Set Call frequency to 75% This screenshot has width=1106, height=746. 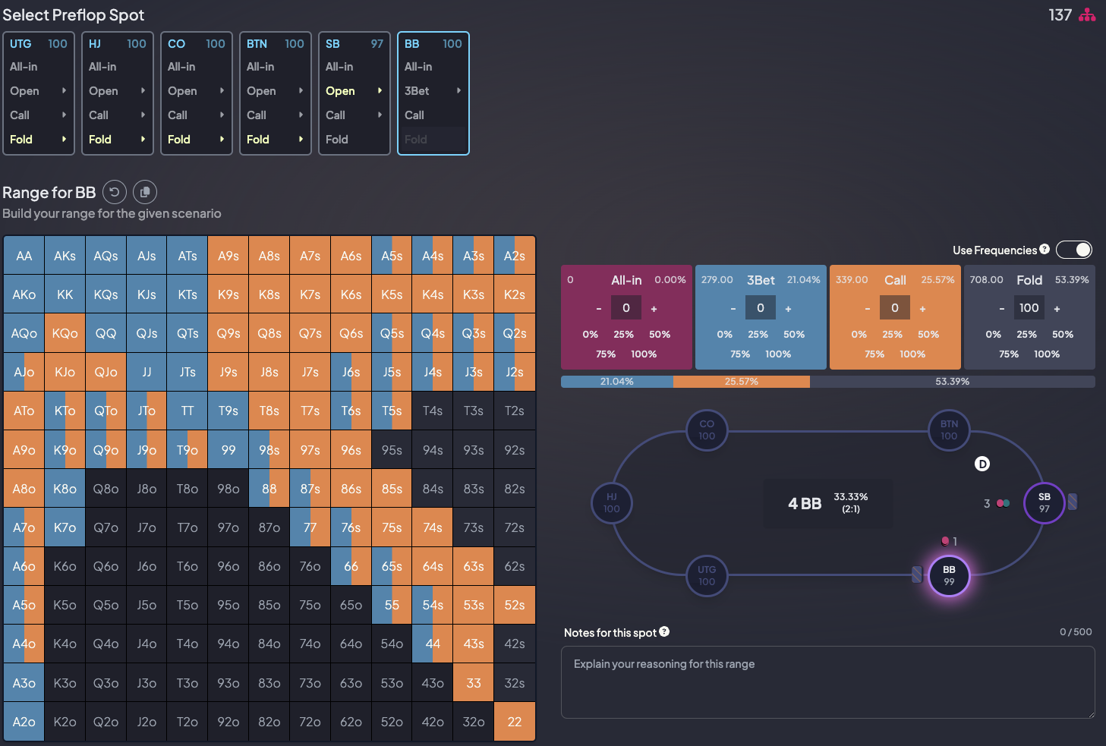pyautogui.click(x=874, y=354)
